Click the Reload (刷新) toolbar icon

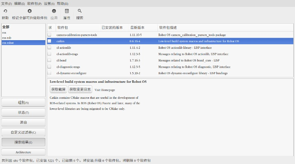(5, 11)
